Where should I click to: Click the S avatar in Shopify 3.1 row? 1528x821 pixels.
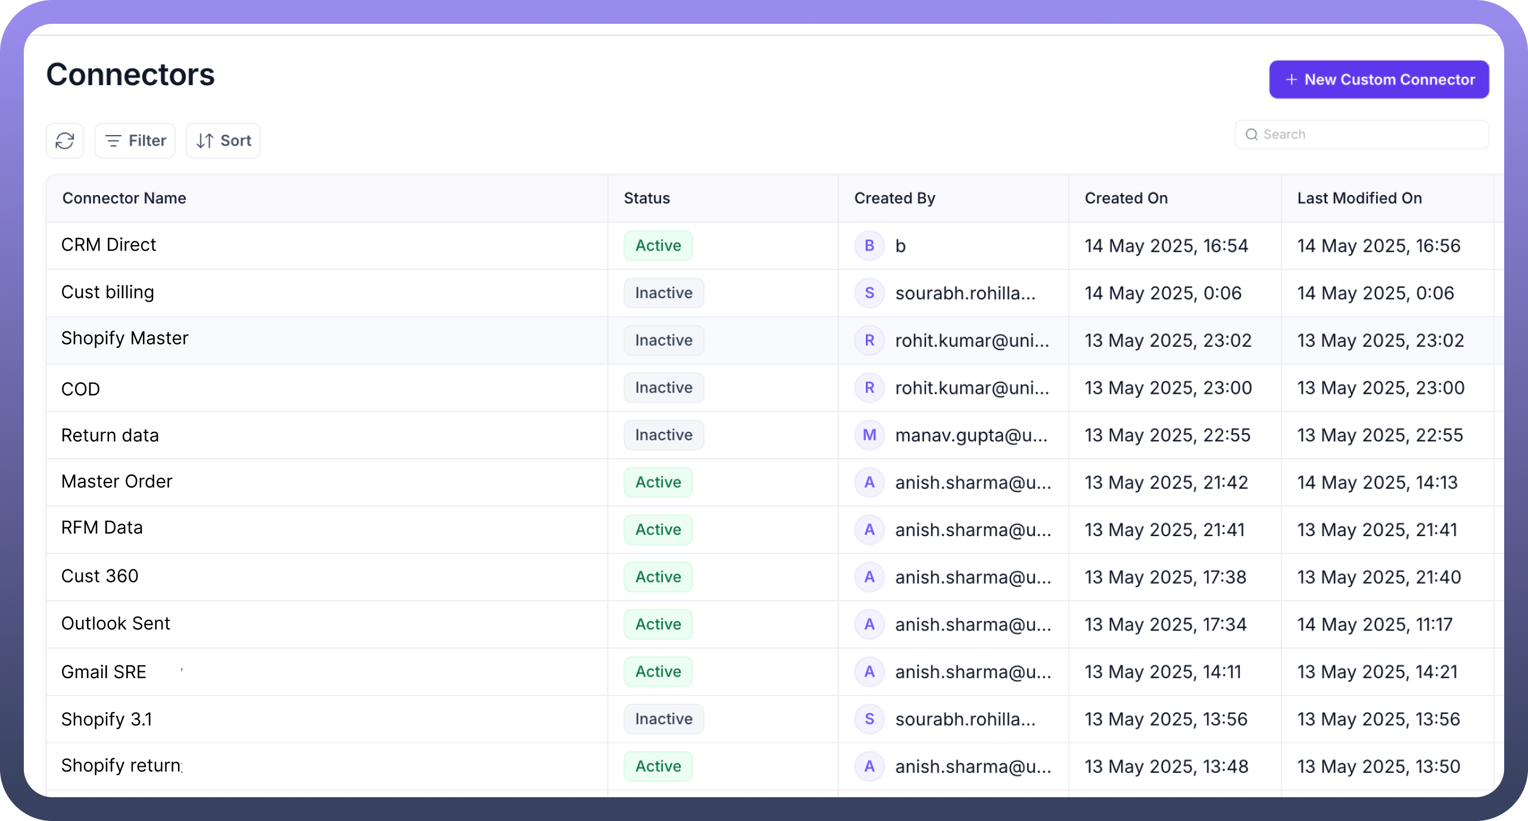[x=869, y=719]
